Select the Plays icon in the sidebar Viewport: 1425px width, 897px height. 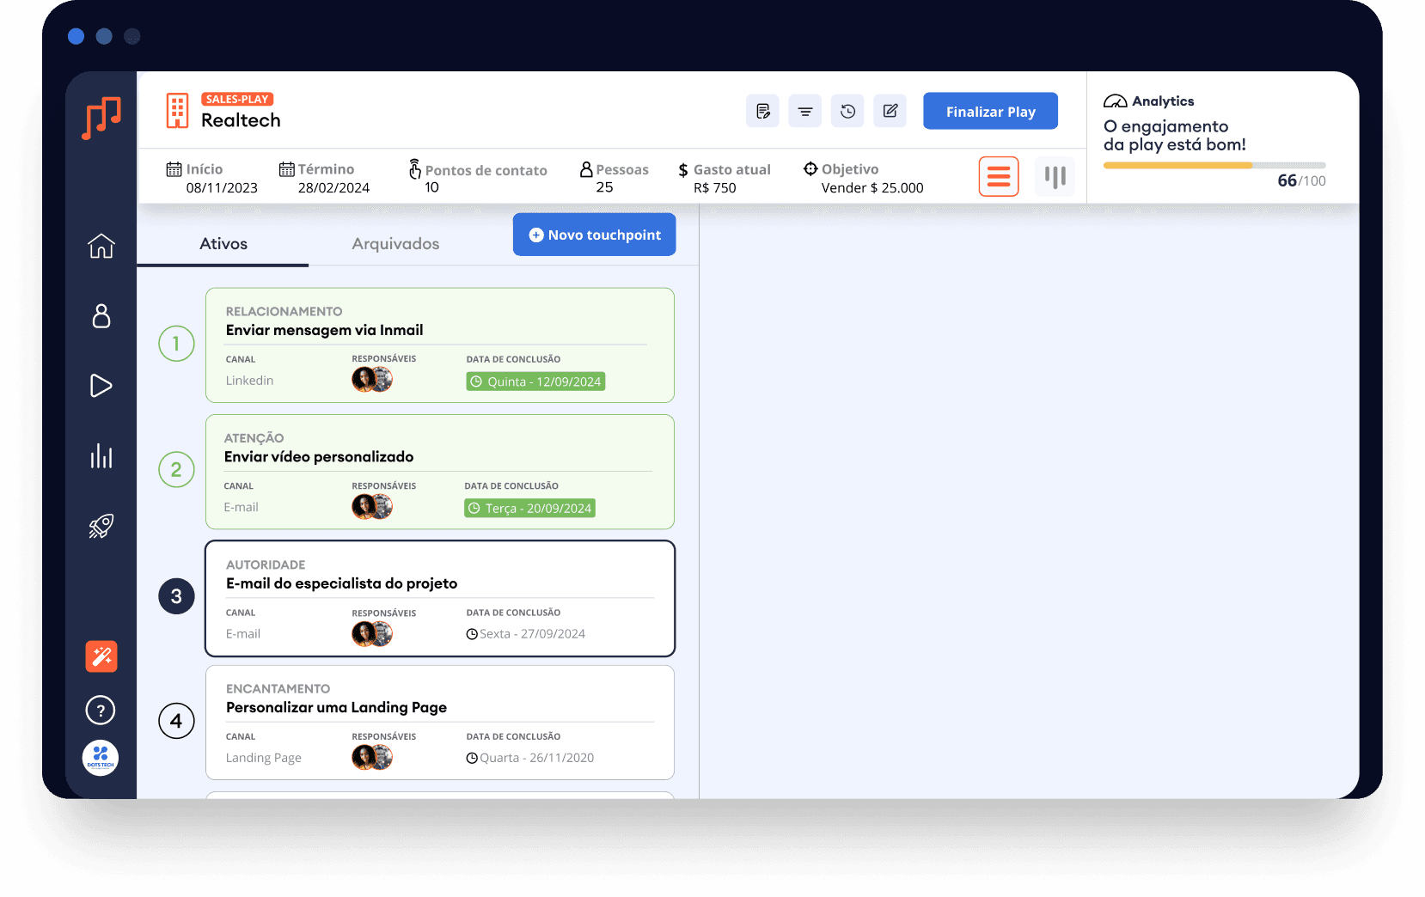coord(101,386)
